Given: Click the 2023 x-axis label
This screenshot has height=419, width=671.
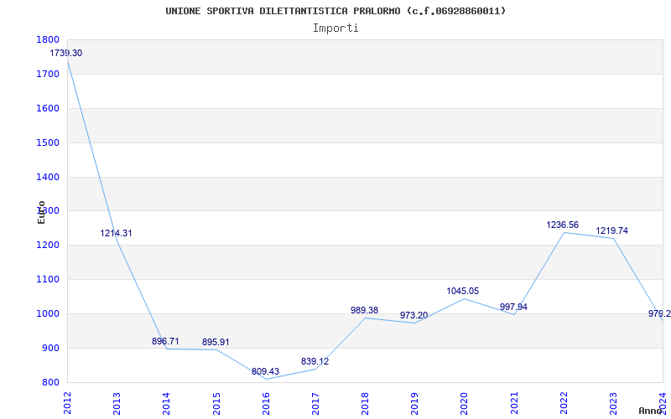Looking at the screenshot, I should pos(613,404).
